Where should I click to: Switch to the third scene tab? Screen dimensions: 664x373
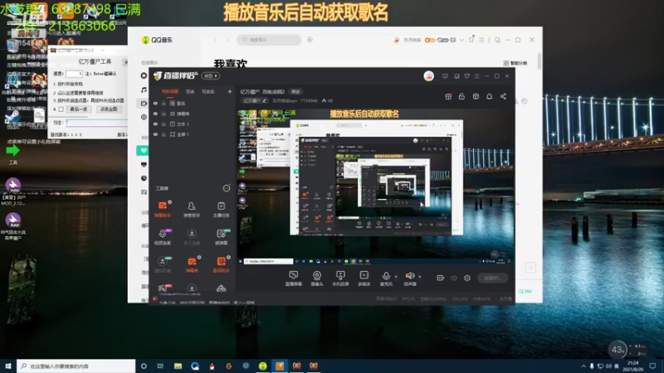click(208, 91)
